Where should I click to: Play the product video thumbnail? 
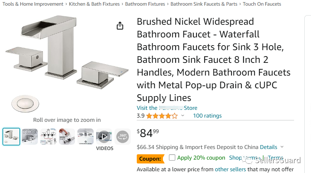coord(104,136)
